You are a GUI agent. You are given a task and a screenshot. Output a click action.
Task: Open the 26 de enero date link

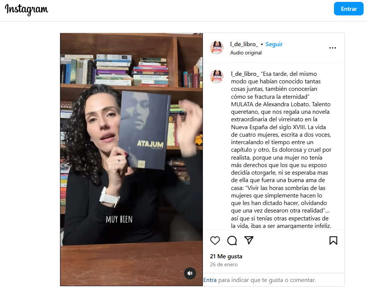pyautogui.click(x=224, y=264)
